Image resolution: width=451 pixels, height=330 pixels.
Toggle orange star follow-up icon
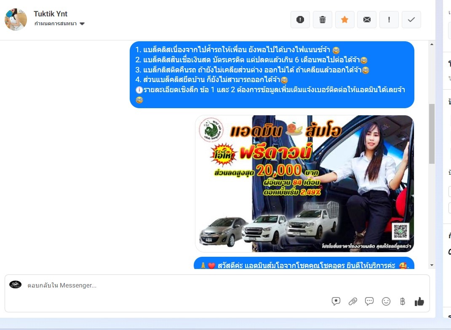coord(344,19)
